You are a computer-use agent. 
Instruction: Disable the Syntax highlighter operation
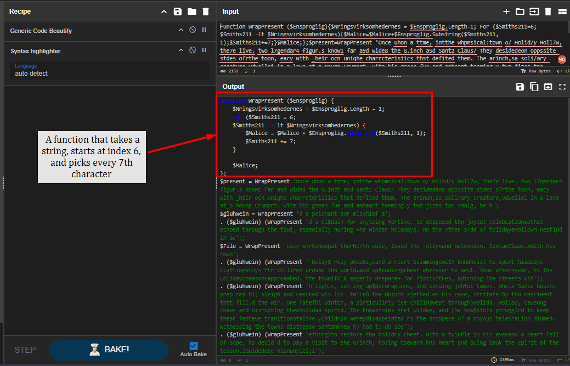(x=193, y=50)
